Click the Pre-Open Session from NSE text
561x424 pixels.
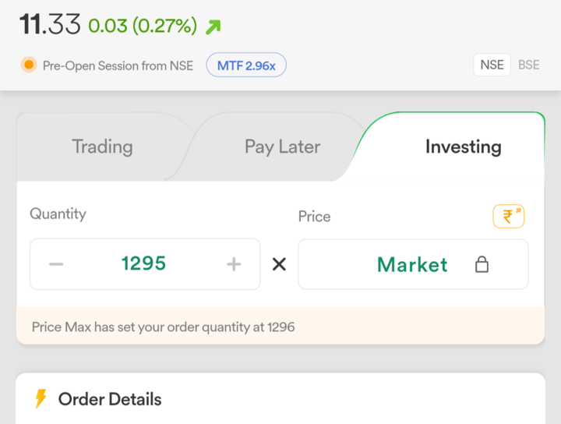click(118, 65)
